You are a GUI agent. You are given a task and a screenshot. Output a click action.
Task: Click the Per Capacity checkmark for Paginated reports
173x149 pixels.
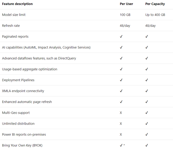pyautogui.click(x=147, y=37)
